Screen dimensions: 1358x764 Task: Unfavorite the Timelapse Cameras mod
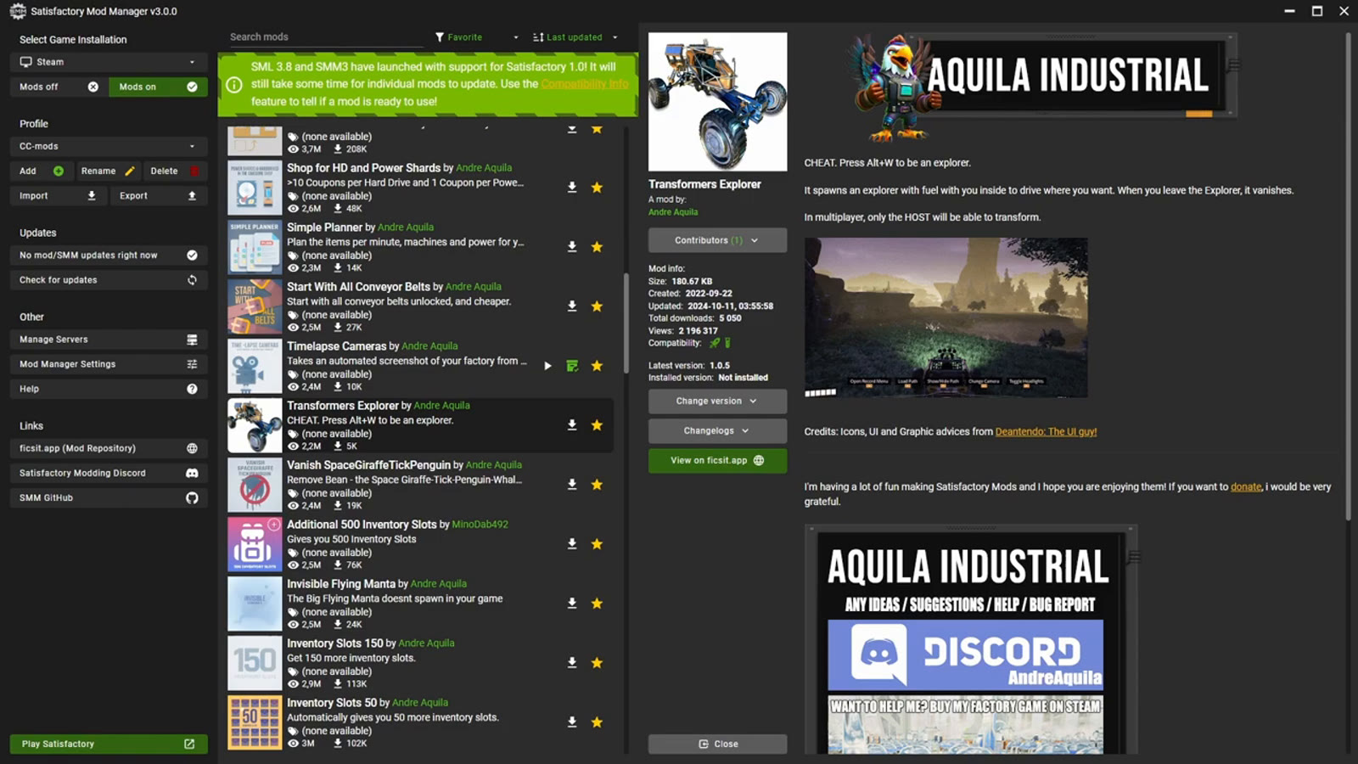click(598, 366)
